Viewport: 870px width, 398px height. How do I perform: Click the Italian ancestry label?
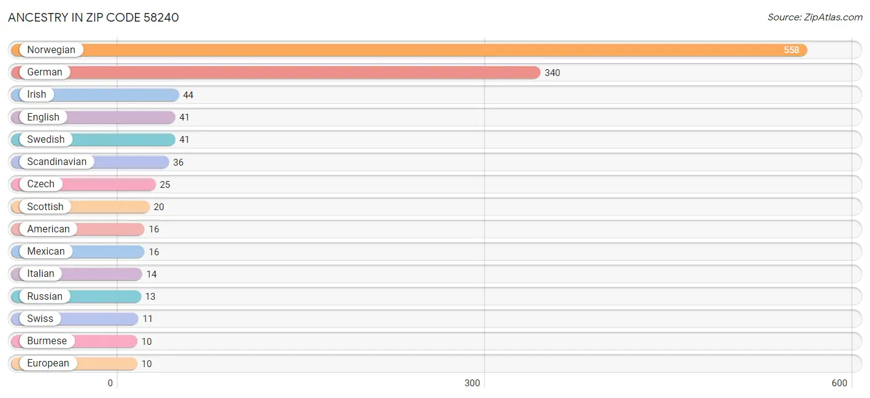(x=41, y=274)
